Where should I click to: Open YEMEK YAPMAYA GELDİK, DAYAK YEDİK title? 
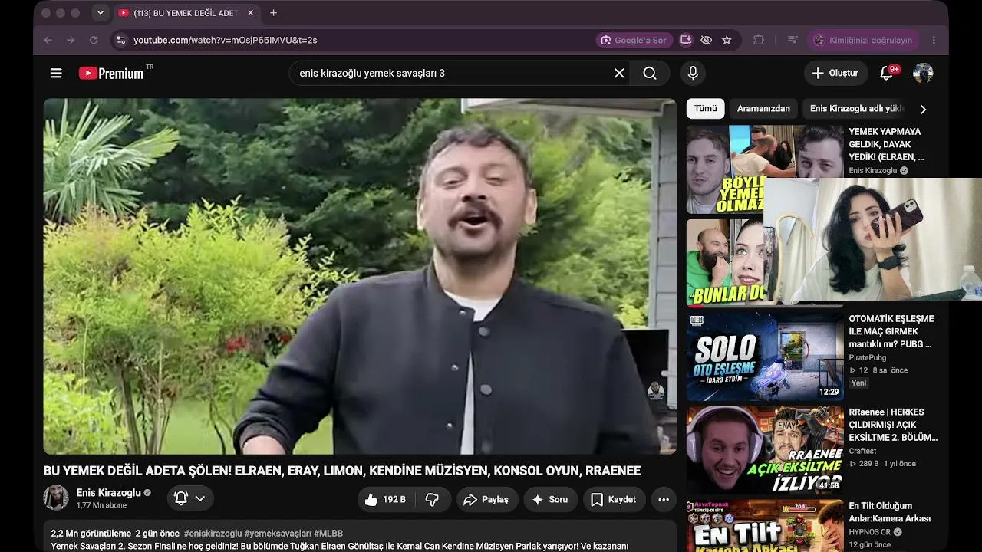(886, 144)
